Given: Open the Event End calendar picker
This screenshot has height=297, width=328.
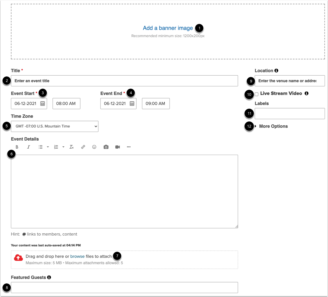Looking at the screenshot, I should [132, 104].
